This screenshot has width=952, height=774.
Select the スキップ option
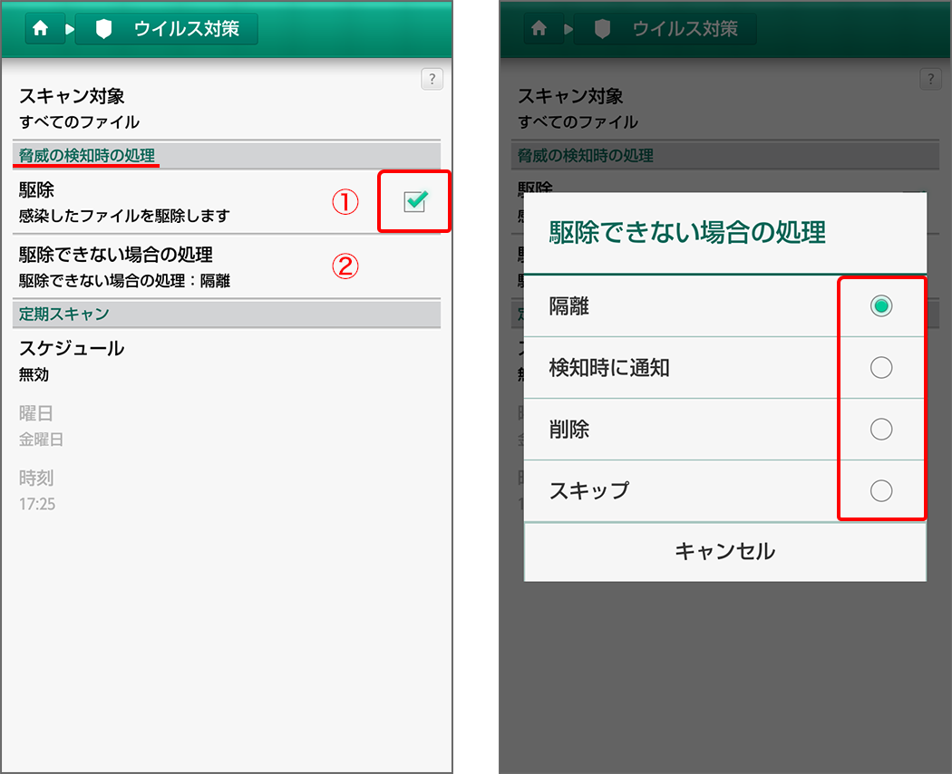pyautogui.click(x=880, y=490)
